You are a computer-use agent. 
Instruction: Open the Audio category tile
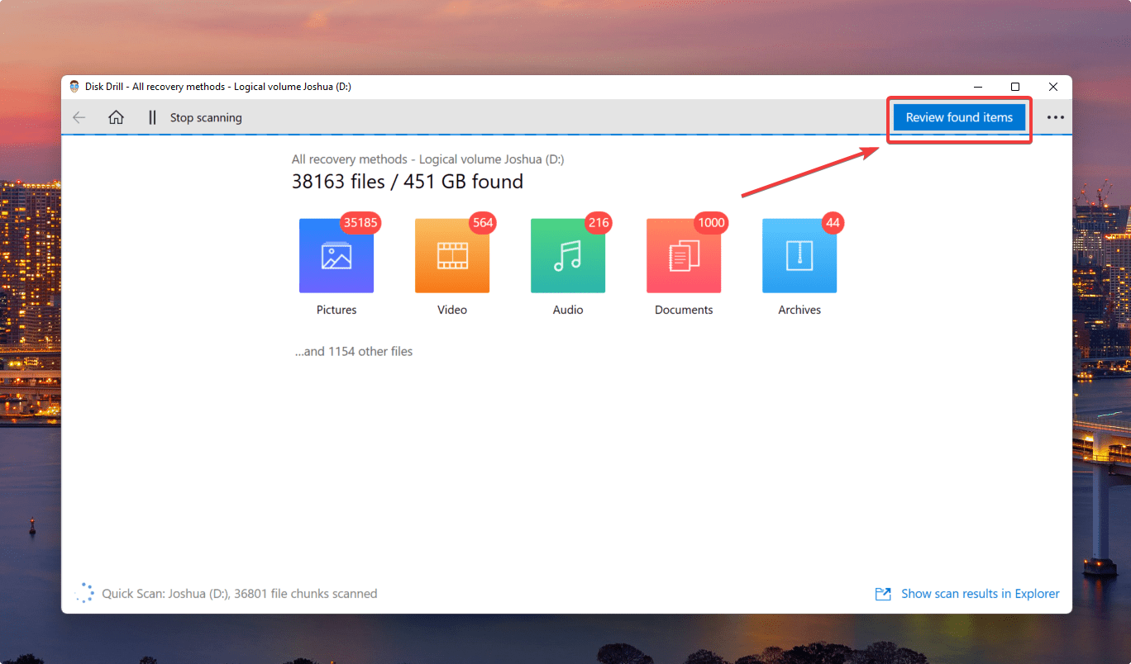(x=568, y=256)
